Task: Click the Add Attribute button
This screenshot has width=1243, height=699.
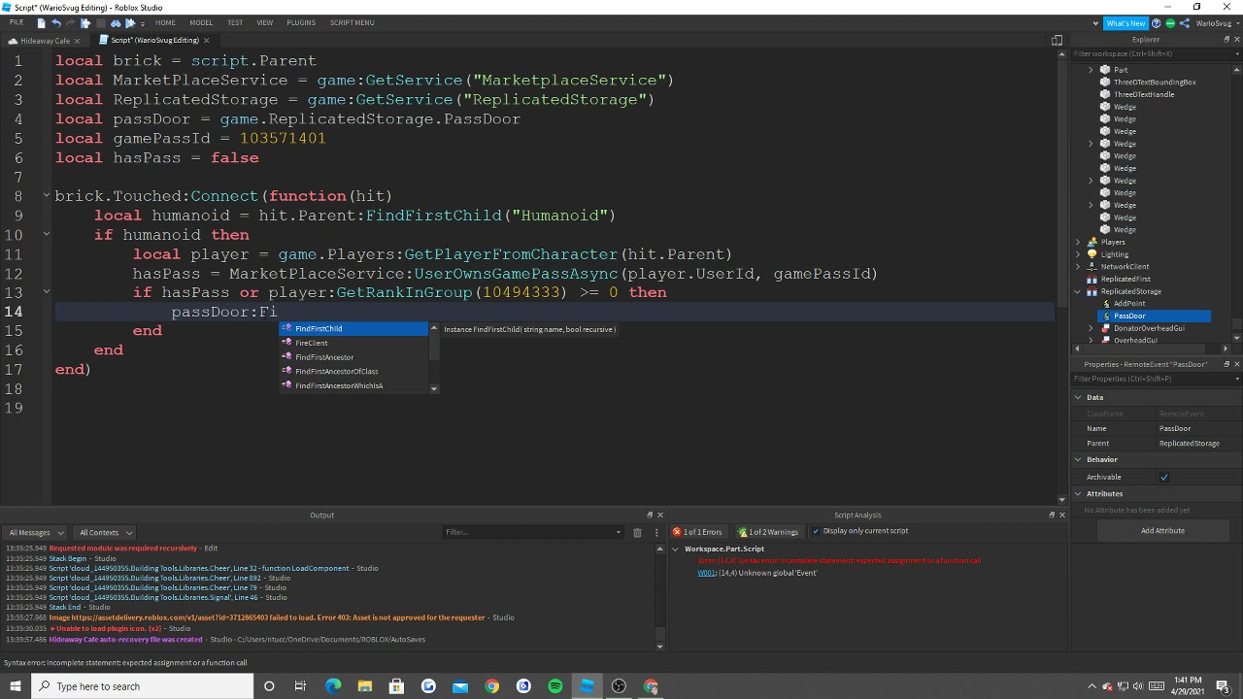Action: 1162,531
